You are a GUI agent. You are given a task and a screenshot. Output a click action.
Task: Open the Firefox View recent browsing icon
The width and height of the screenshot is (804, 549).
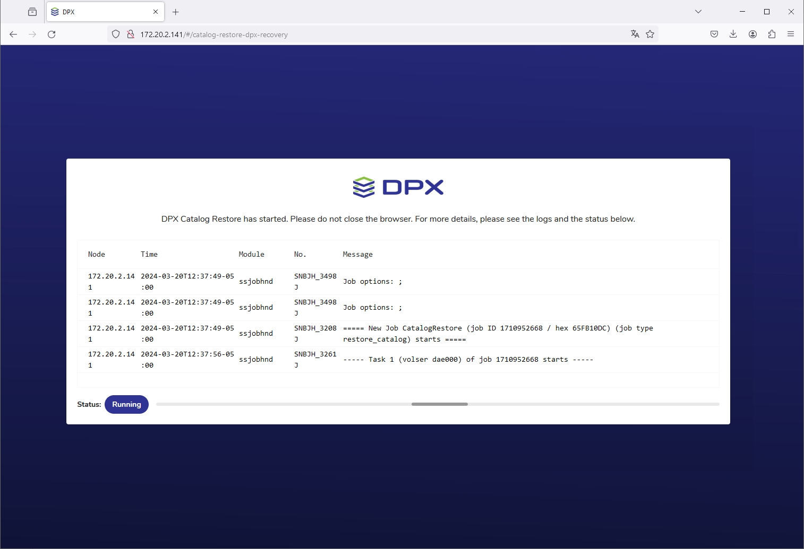coord(32,12)
